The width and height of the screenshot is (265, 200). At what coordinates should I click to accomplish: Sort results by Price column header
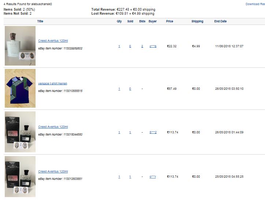coord(169,21)
